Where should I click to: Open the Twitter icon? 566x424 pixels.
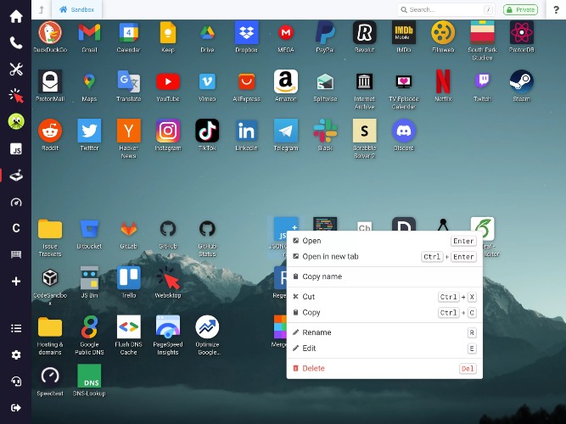89,131
